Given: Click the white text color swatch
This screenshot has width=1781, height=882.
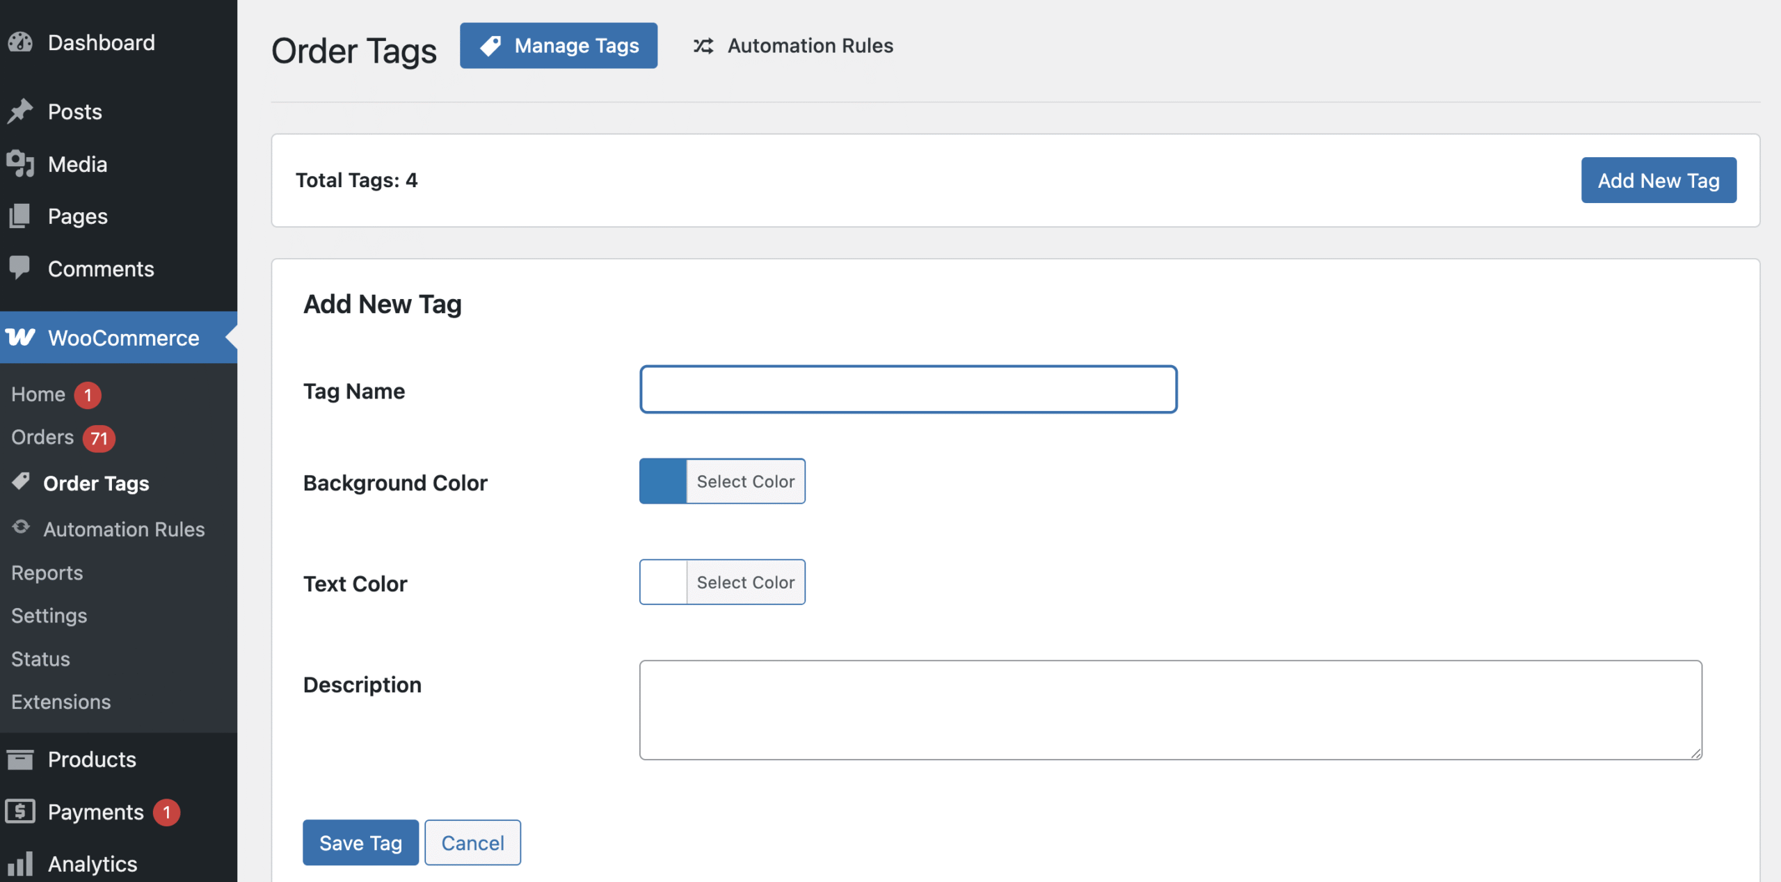Looking at the screenshot, I should 663,582.
